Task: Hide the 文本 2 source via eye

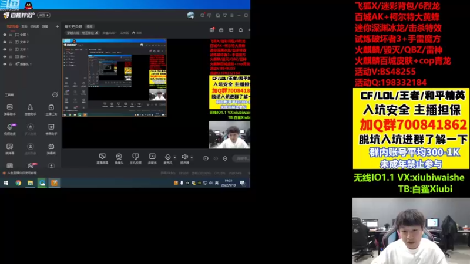Action: (5, 42)
